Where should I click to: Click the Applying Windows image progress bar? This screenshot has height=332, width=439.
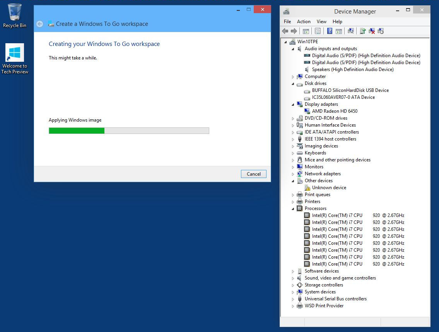(129, 130)
